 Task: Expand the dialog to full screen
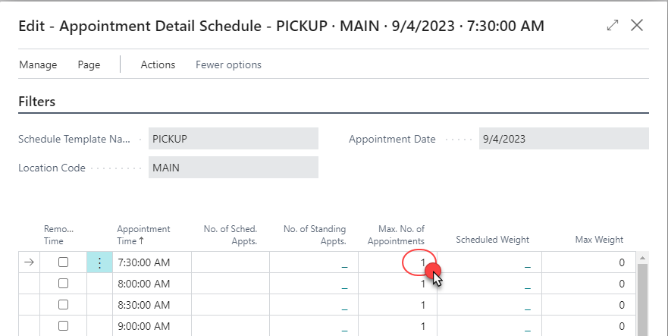(613, 26)
